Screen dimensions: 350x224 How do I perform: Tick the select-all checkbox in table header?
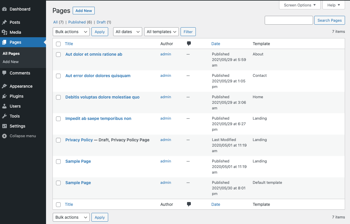pos(58,44)
